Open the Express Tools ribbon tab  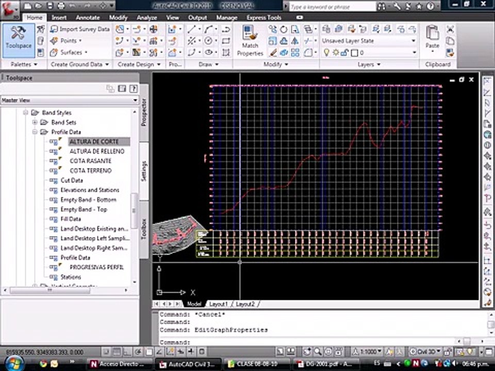pyautogui.click(x=264, y=18)
